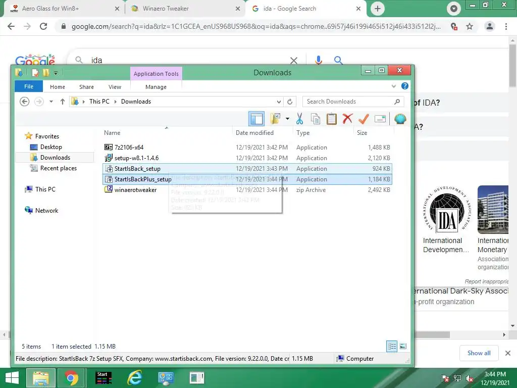Open Recent places in navigation pane
This screenshot has height=388, width=517.
tap(59, 168)
